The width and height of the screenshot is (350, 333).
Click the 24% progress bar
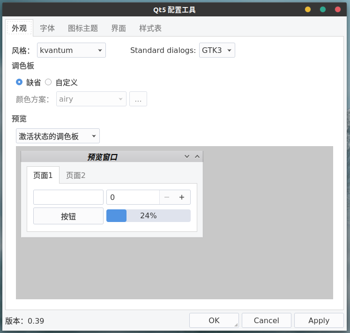pyautogui.click(x=149, y=215)
